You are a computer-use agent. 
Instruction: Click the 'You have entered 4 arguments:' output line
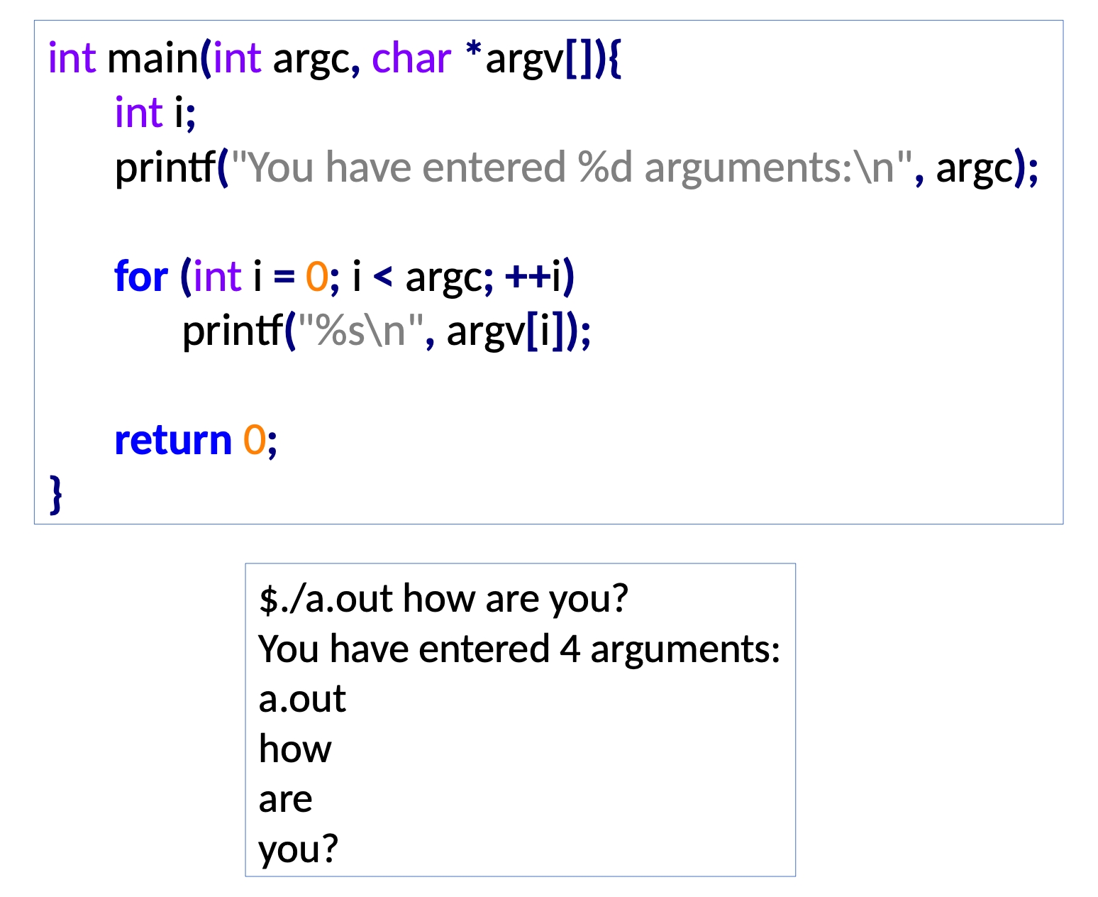519,649
